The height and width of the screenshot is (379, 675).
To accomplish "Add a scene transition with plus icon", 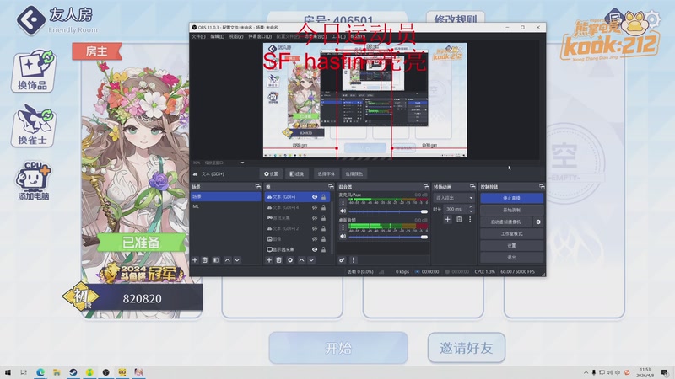I will pyautogui.click(x=448, y=219).
